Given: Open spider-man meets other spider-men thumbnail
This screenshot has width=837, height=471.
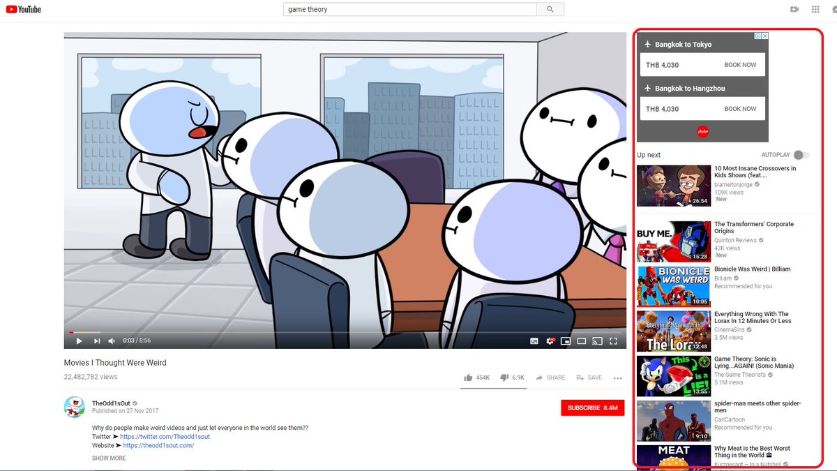Looking at the screenshot, I should [x=674, y=421].
